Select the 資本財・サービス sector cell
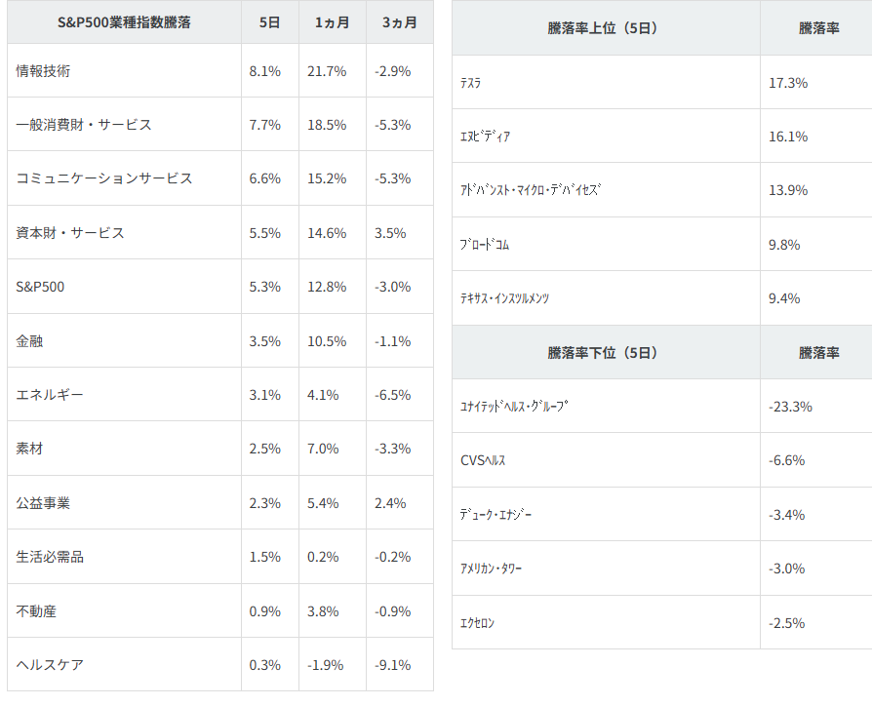872x706 pixels. click(x=70, y=233)
